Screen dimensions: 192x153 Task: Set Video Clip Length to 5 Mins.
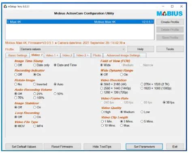(147, 121)
